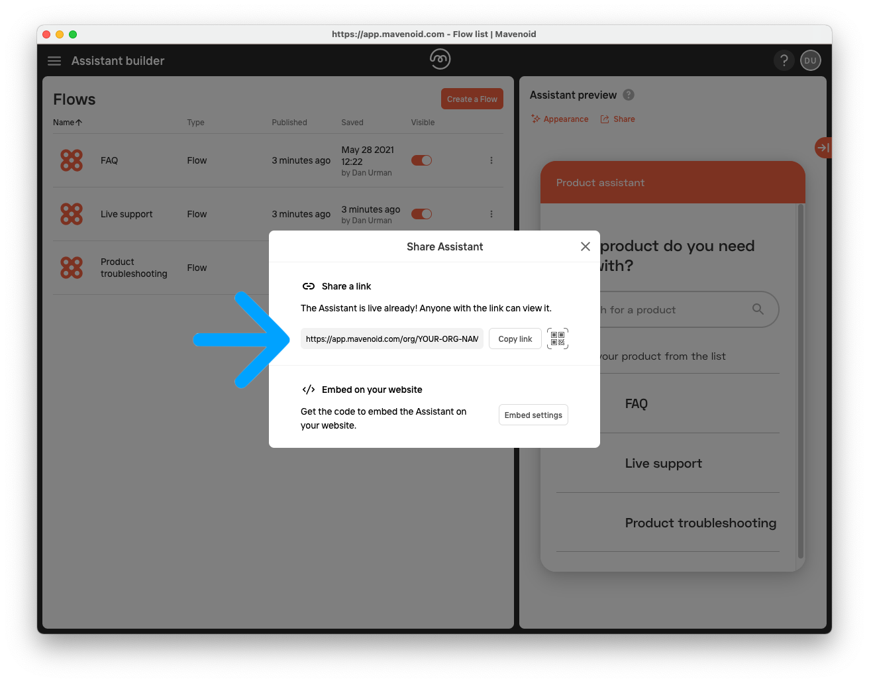The image size is (869, 683).
Task: Click the Product assistant preview header
Action: click(673, 182)
